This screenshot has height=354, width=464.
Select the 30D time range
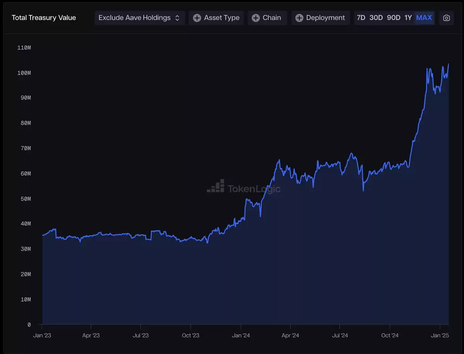point(376,18)
